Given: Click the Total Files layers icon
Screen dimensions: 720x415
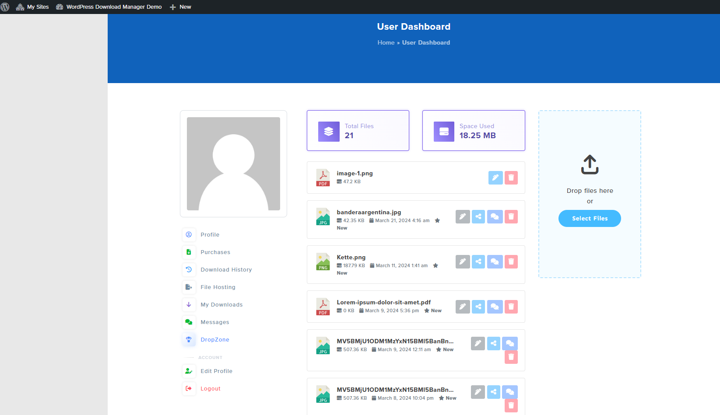Looking at the screenshot, I should (x=329, y=131).
